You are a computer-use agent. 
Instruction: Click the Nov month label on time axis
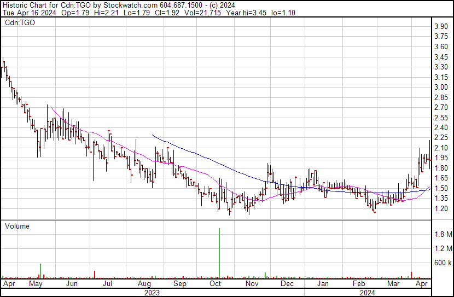pyautogui.click(x=252, y=283)
